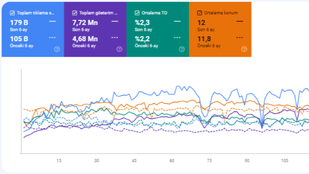Click the 105 x-axis label
The image size is (309, 174).
click(284, 161)
